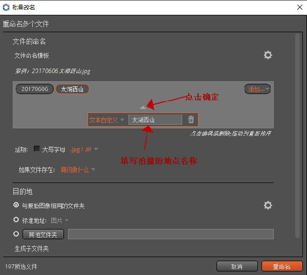The image size is (307, 275).
Task: Open the 询问做什么 file-exists dropdown
Action: (x=78, y=170)
